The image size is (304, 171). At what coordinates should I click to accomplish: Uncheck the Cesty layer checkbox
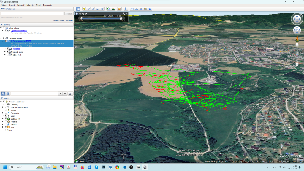6,116
